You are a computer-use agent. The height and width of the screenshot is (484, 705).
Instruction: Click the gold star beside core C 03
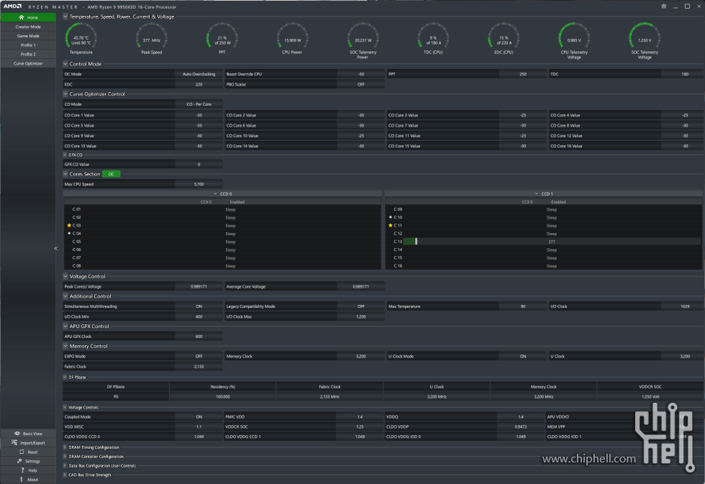69,226
